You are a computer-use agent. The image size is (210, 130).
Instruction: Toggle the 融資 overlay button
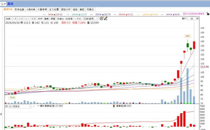[33, 19]
